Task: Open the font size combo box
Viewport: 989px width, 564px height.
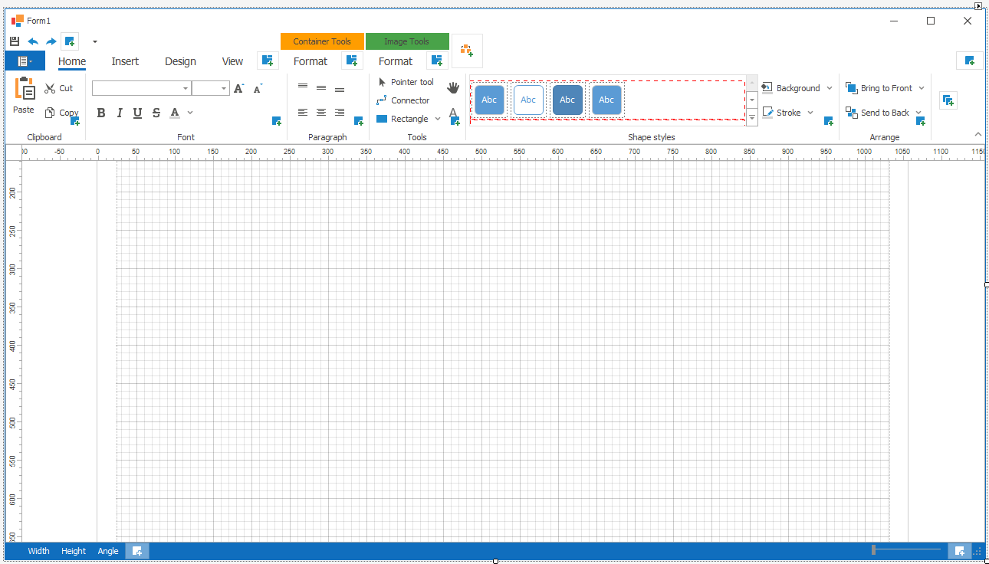Action: pyautogui.click(x=211, y=88)
